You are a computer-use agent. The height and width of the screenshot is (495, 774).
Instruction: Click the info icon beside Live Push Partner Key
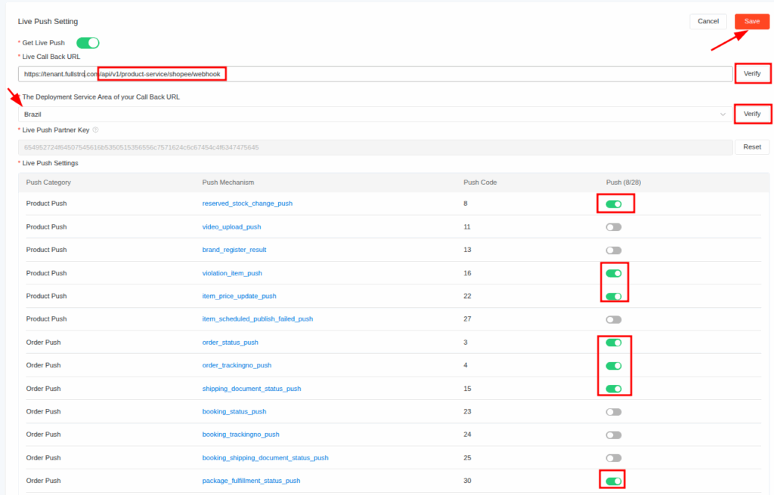[x=95, y=130]
